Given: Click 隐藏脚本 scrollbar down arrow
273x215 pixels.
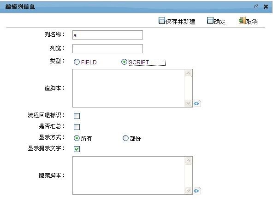Looking at the screenshot, I should click(x=189, y=190).
